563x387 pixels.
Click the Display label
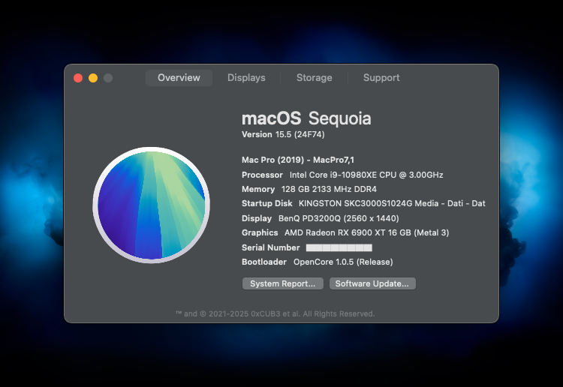click(x=257, y=218)
